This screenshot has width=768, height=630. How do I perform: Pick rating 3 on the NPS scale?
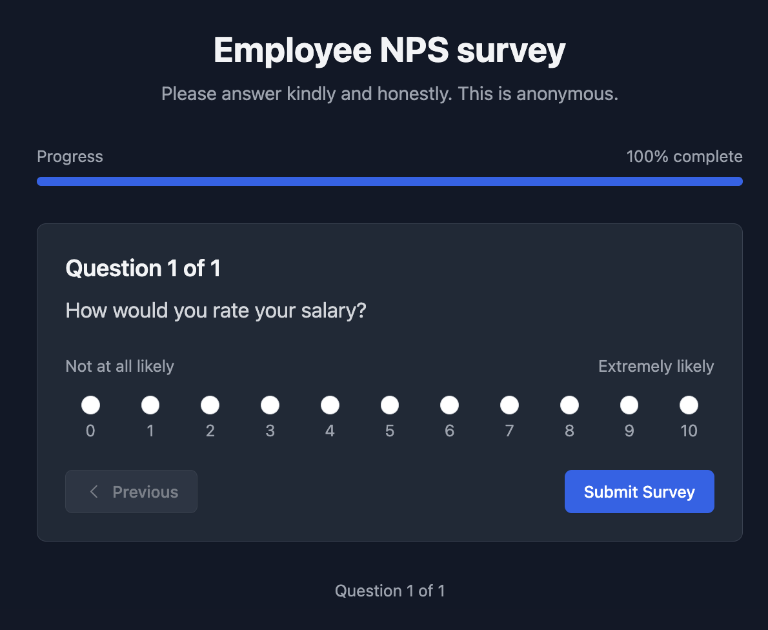pos(270,405)
